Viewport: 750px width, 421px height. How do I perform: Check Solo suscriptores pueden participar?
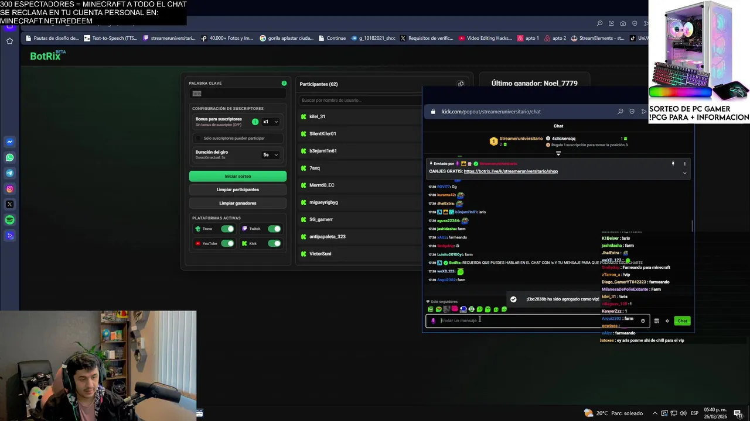coord(198,139)
